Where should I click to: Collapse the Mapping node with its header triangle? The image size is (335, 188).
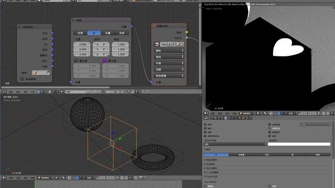tap(73, 20)
